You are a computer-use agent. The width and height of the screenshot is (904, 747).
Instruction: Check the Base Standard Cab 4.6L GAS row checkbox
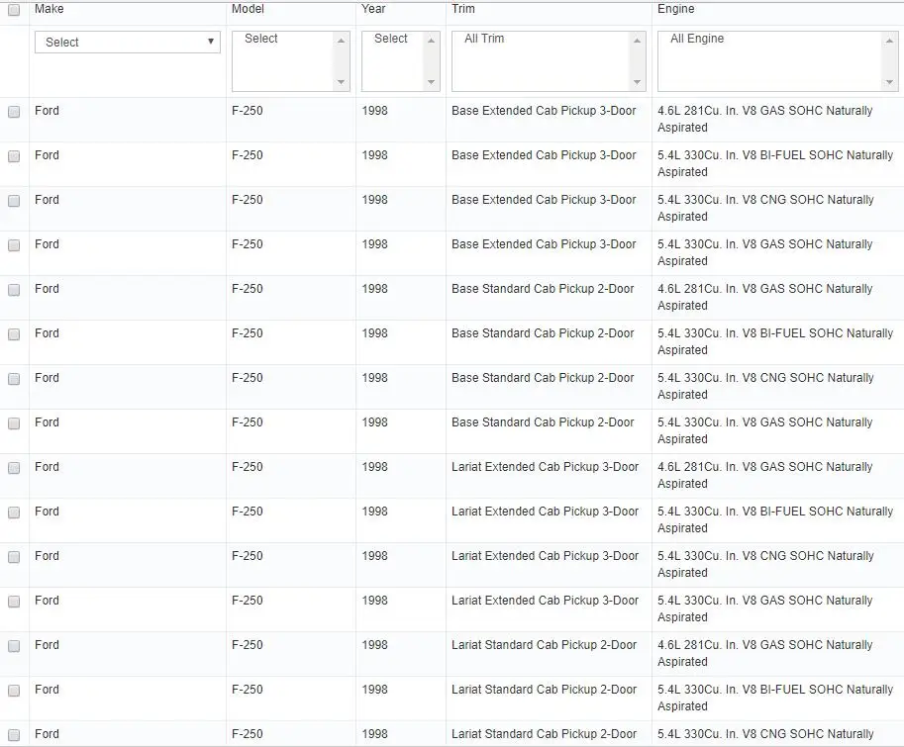pos(14,290)
